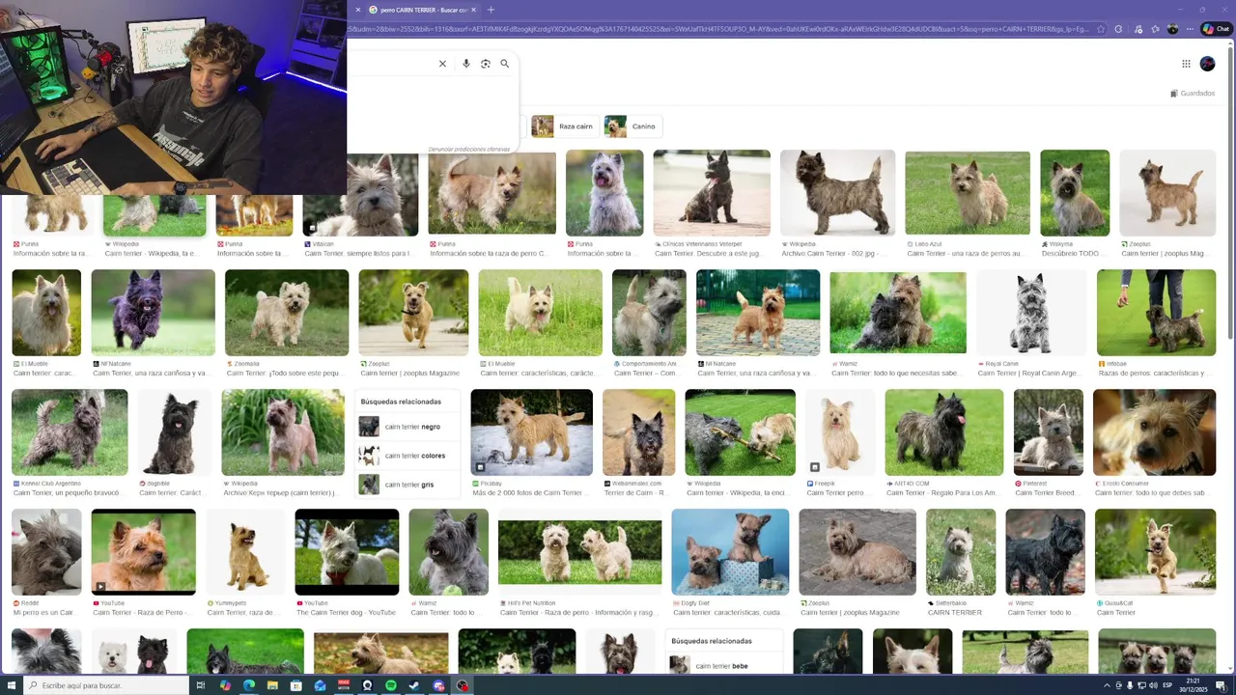Open Edge settings and more menu
1236x695 pixels.
(1190, 29)
